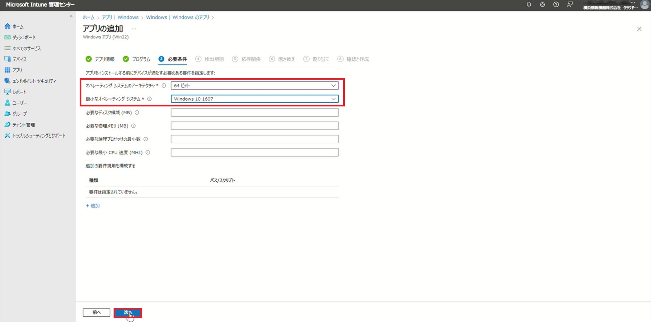651x322 pixels.
Task: Select the 確認と作成 step tab
Action: click(x=353, y=59)
